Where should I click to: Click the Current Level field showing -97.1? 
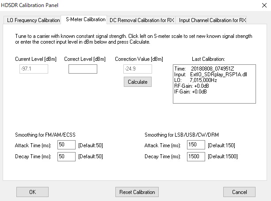(34, 69)
